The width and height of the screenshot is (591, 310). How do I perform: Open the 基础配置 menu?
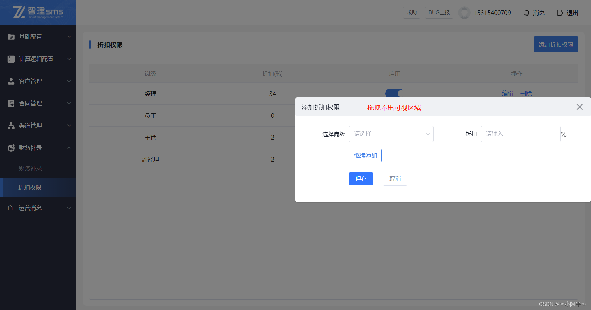tap(38, 37)
